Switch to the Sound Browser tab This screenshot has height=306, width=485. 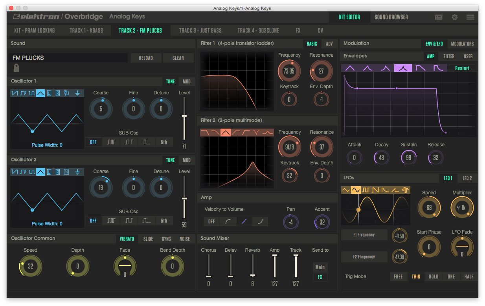point(391,17)
